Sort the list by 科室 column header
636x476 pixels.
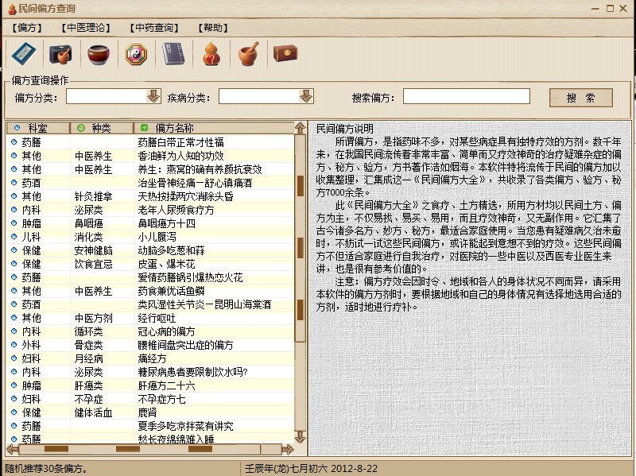[37, 128]
